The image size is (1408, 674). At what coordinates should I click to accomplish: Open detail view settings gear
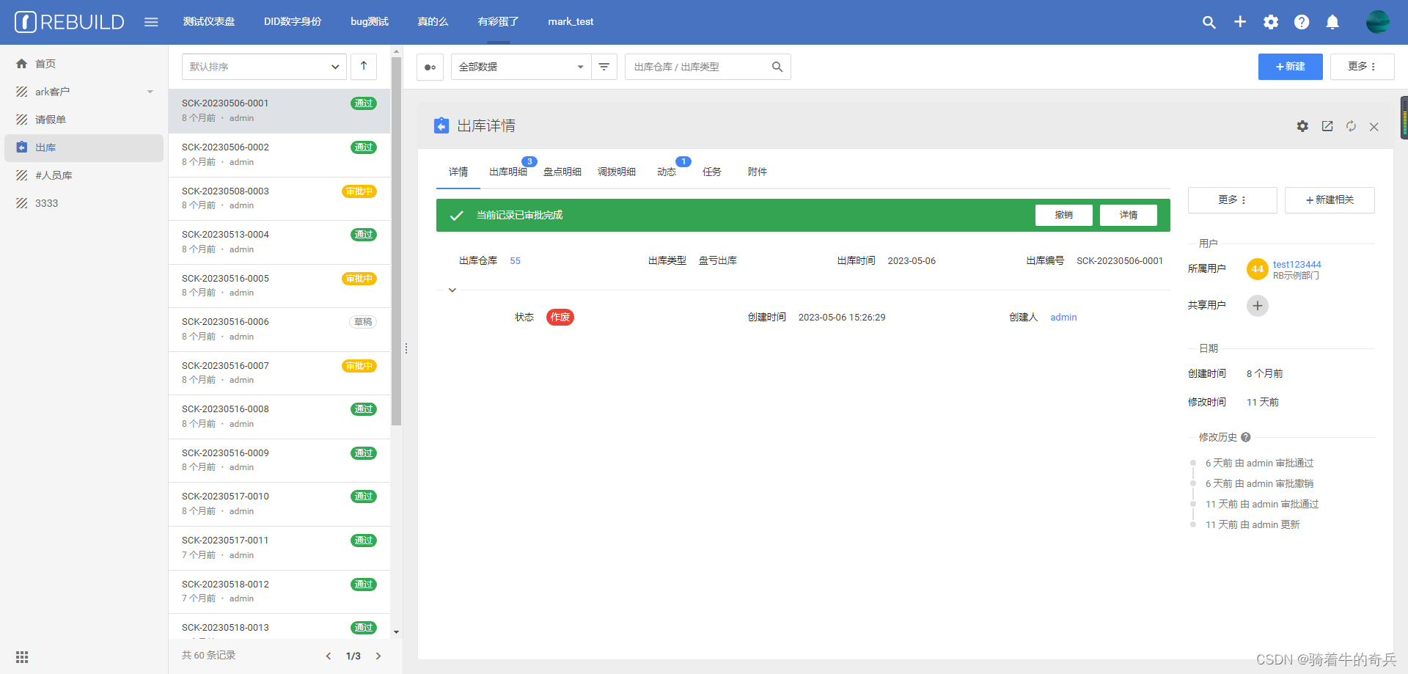pos(1302,126)
